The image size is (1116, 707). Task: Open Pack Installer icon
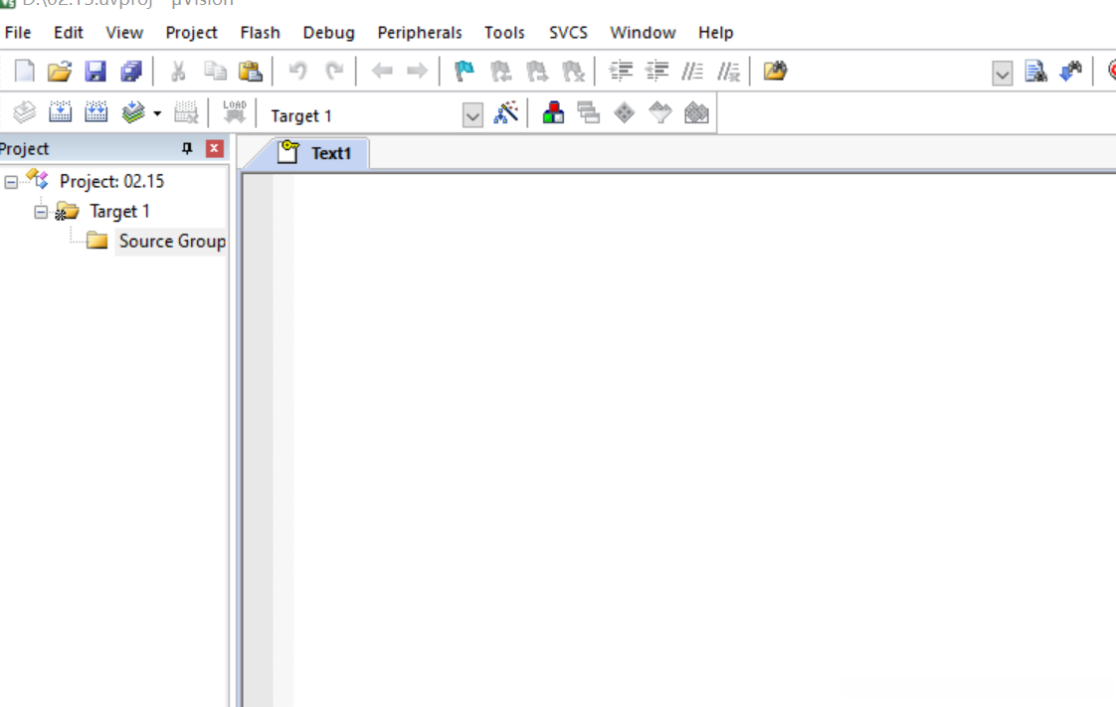pos(696,112)
